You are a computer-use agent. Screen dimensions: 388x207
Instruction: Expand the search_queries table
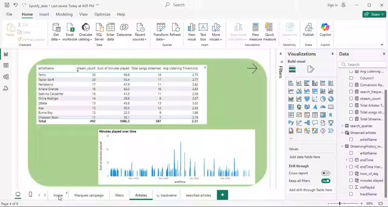point(343,126)
